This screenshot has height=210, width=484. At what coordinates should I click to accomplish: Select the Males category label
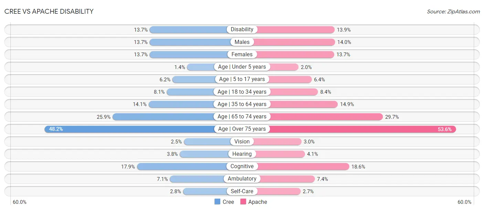pyautogui.click(x=242, y=42)
